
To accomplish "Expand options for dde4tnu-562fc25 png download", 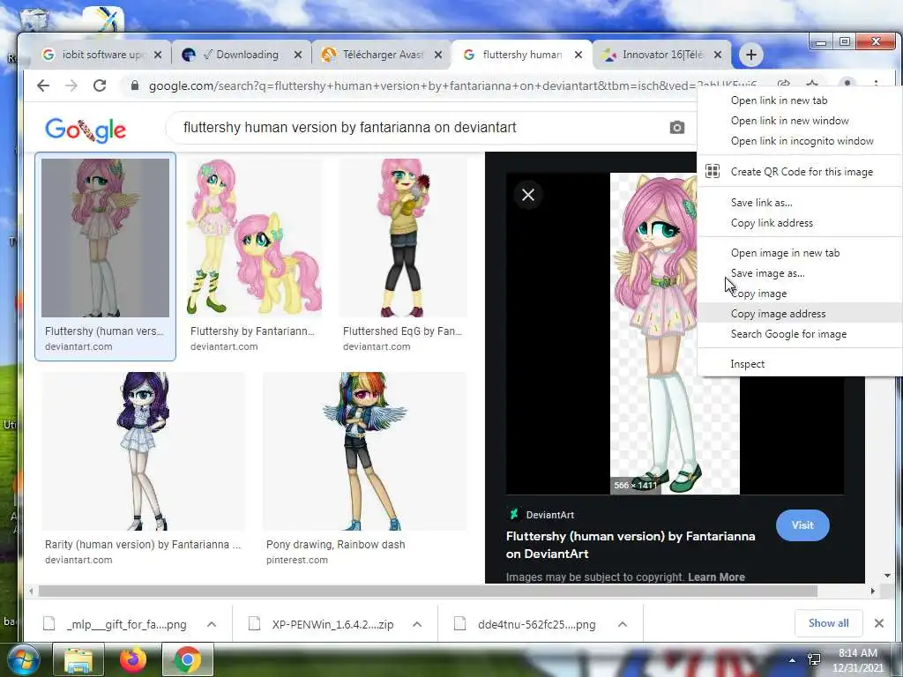I will pyautogui.click(x=623, y=624).
